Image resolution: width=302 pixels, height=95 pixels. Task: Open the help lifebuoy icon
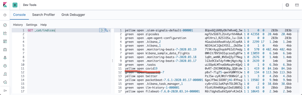[x=287, y=5]
